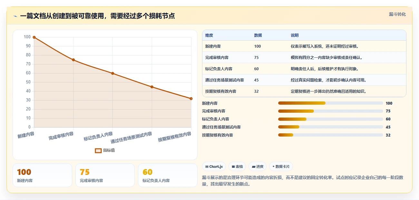Click the chart point at value 32

pos(191,99)
